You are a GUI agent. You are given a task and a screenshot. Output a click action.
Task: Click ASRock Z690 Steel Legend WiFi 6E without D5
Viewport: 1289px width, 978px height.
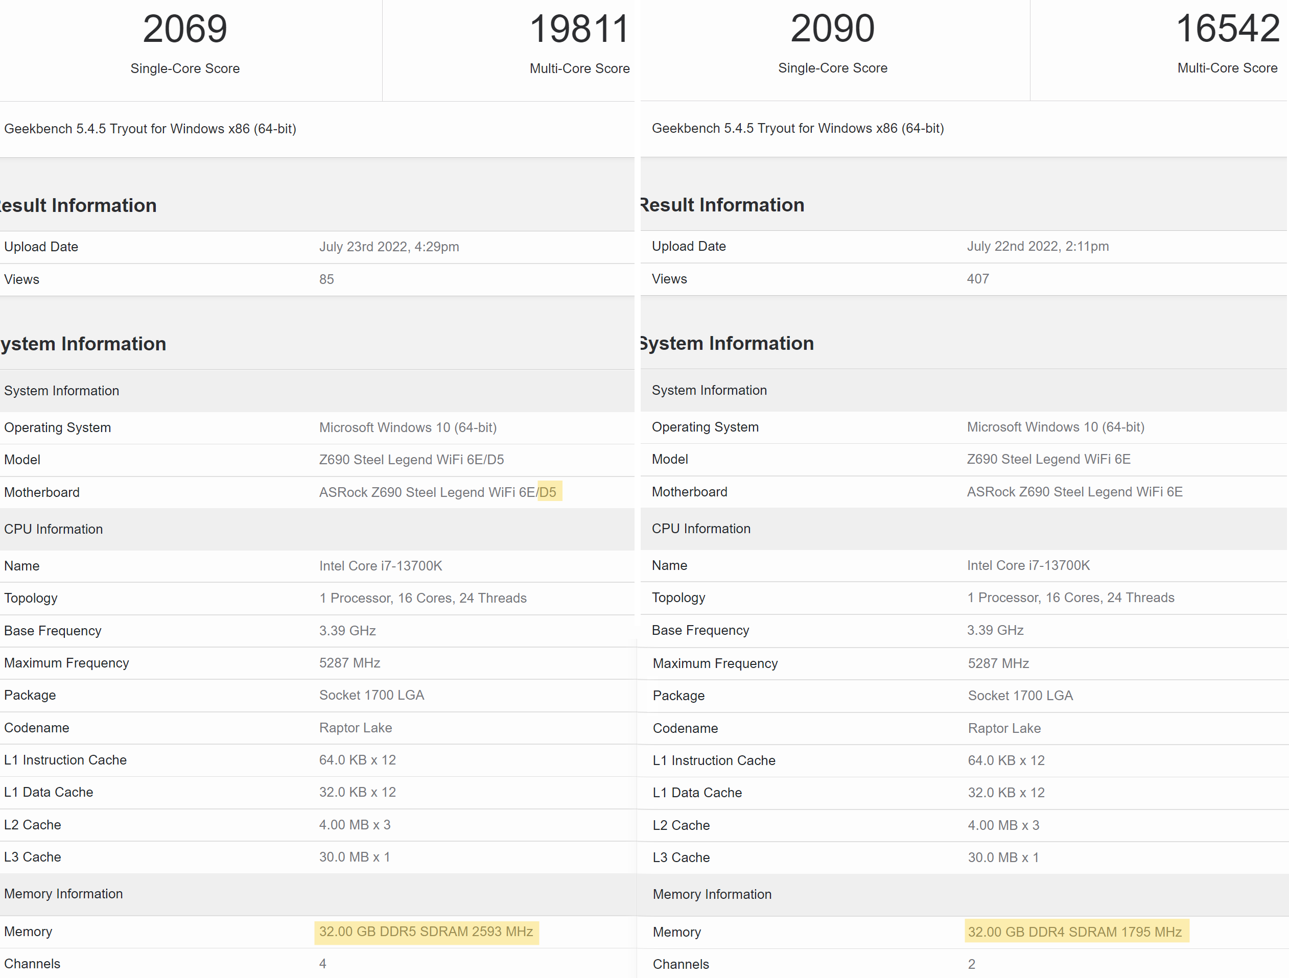click(1074, 492)
